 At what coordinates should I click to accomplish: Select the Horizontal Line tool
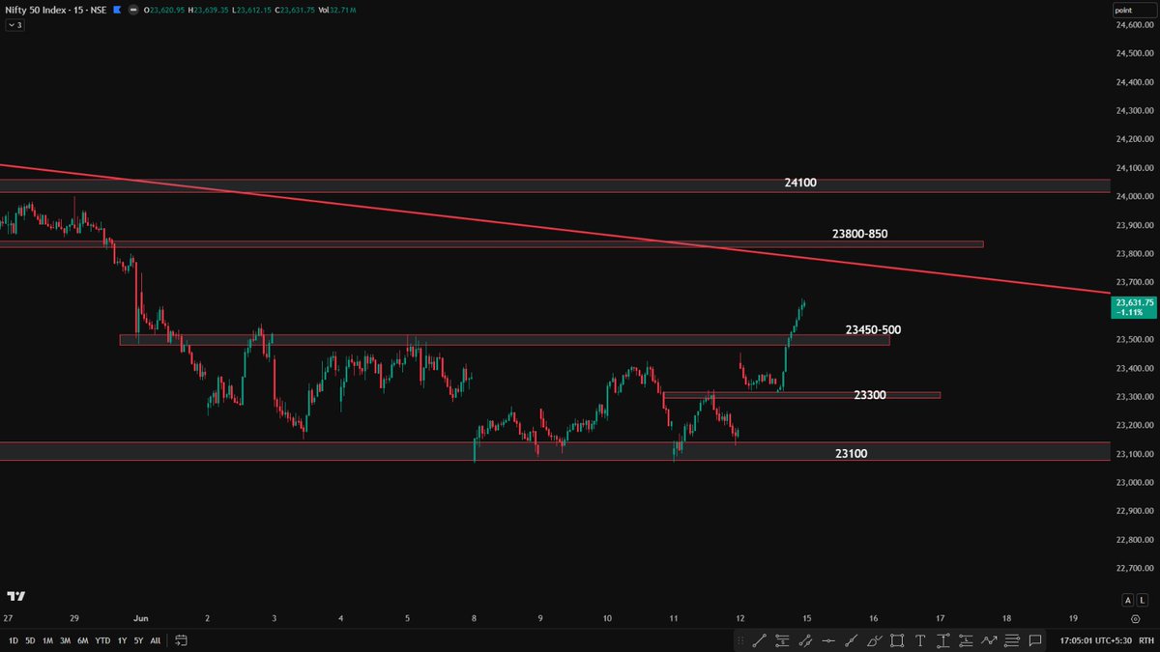click(x=828, y=640)
